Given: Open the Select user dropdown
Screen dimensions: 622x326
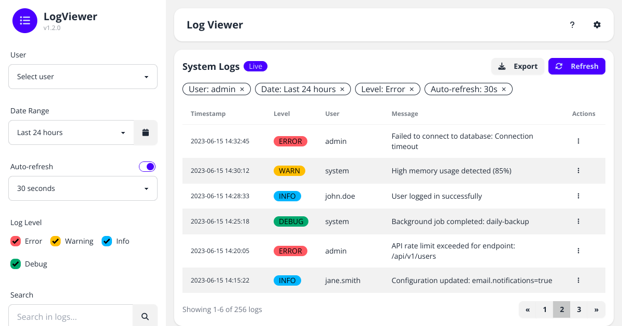Looking at the screenshot, I should point(83,76).
